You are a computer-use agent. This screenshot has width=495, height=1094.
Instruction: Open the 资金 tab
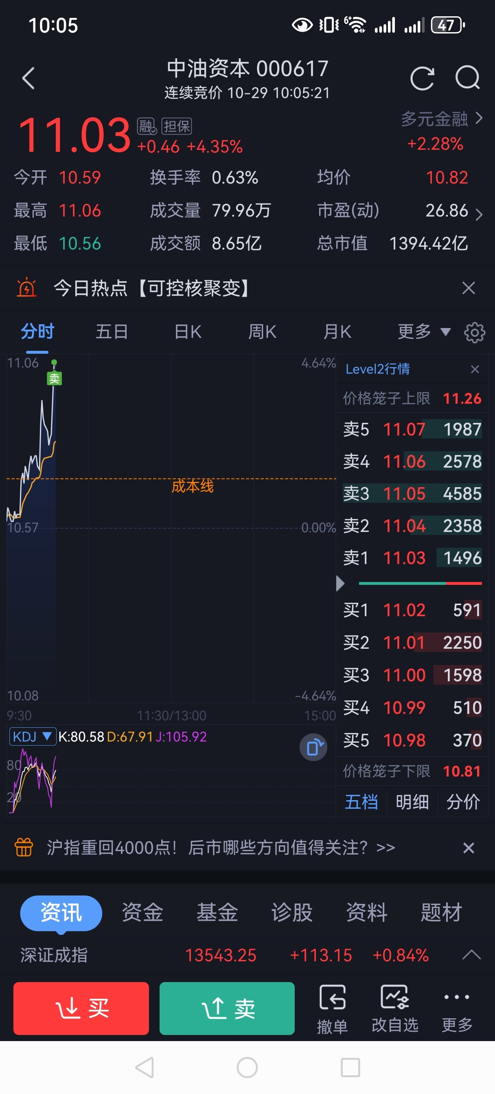pos(142,912)
